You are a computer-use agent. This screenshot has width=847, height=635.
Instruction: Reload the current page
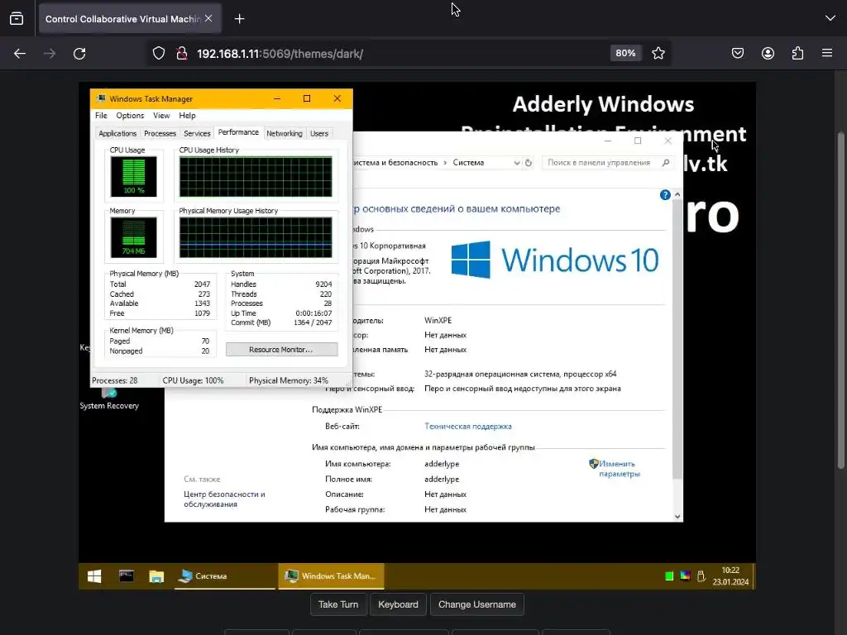(x=79, y=54)
